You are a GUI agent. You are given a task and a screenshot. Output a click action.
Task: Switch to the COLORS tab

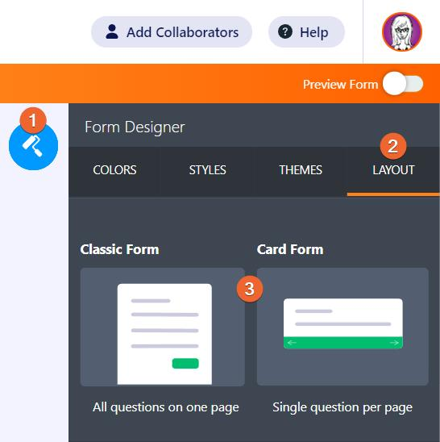point(114,170)
